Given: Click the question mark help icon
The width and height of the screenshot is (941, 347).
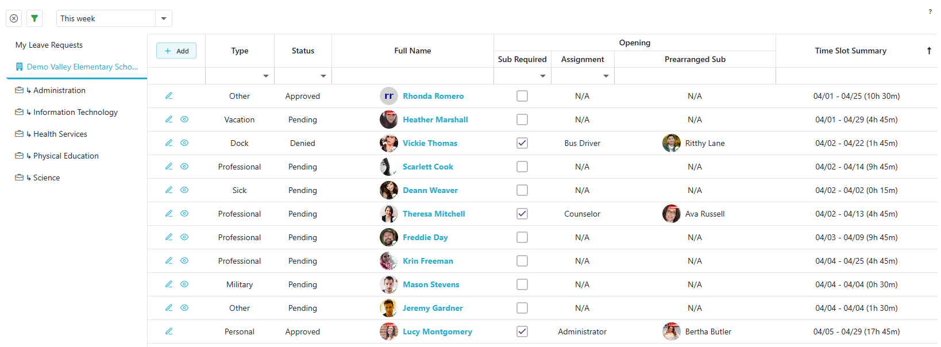Looking at the screenshot, I should 930,11.
